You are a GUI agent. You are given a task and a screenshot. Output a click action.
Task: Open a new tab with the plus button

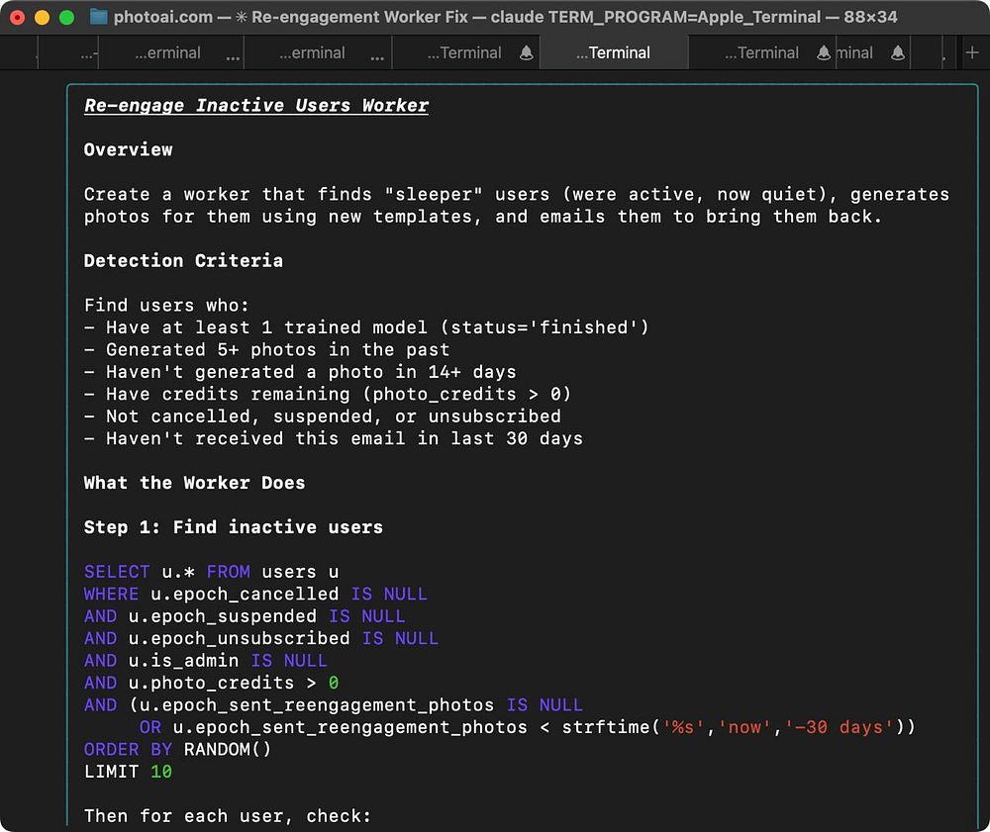coord(972,53)
